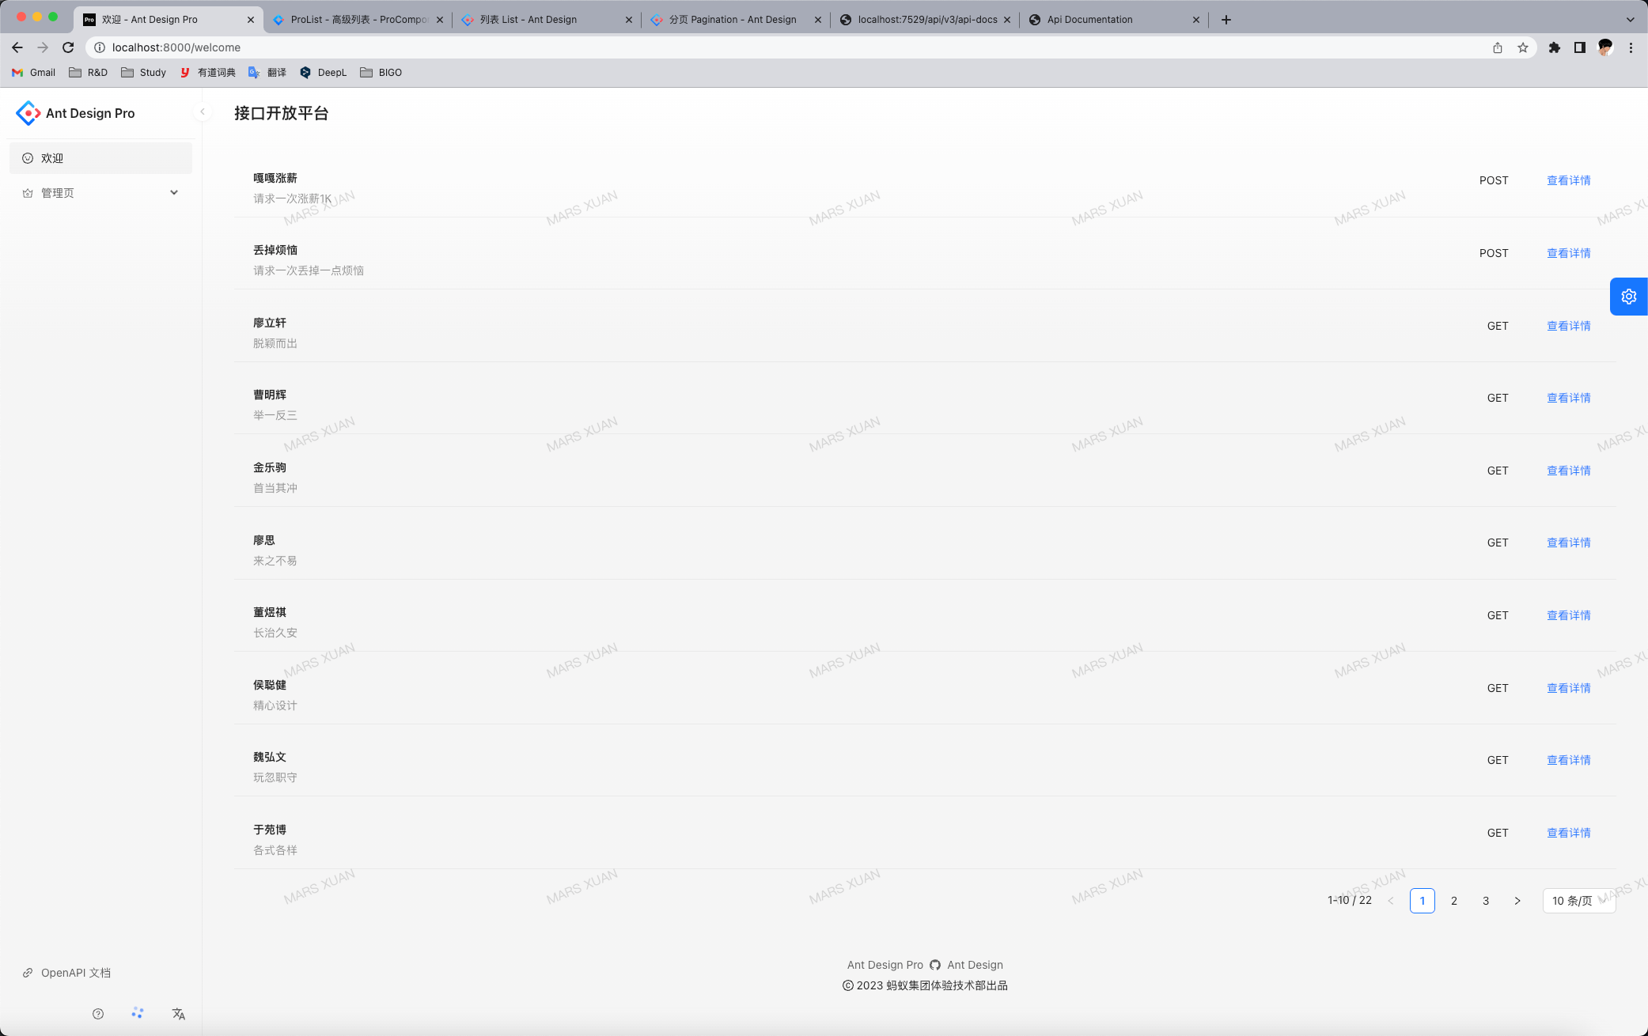Switch language with the translate icon
The height and width of the screenshot is (1036, 1648).
(178, 1014)
